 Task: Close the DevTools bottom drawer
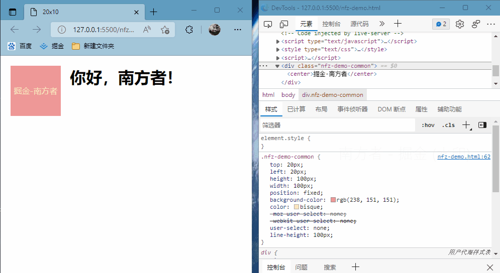490,267
